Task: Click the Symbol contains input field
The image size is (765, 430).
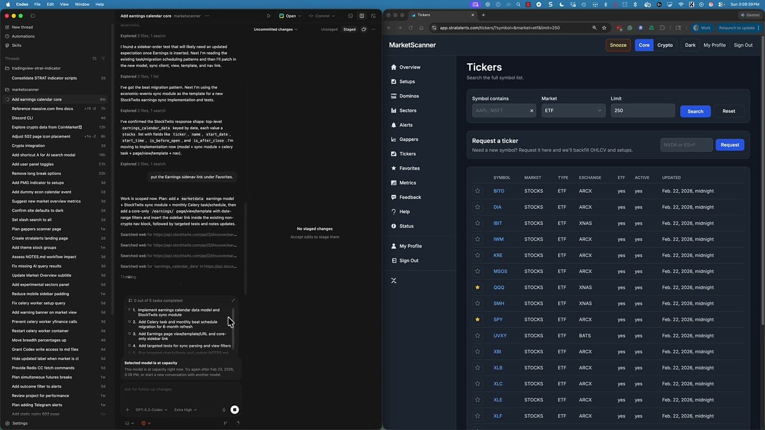Action: tap(504, 110)
